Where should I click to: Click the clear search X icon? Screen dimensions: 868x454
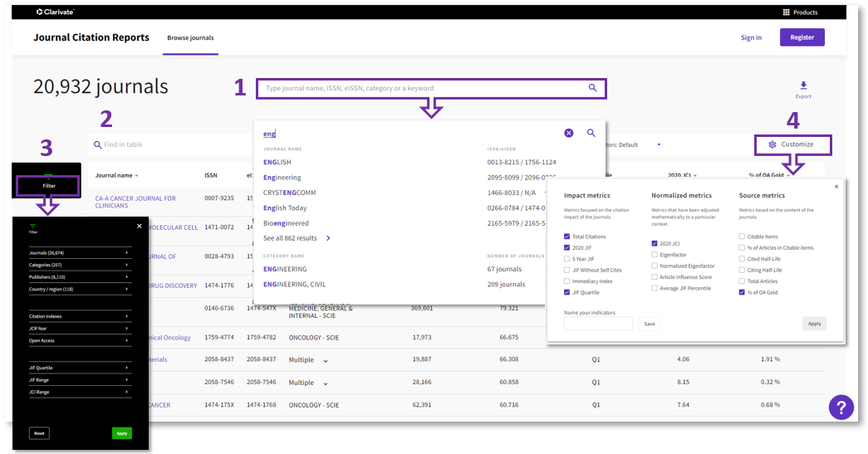569,133
